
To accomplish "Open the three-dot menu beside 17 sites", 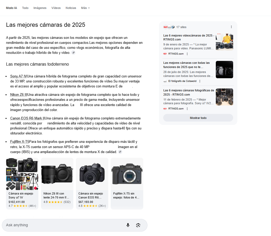I will (x=231, y=27).
